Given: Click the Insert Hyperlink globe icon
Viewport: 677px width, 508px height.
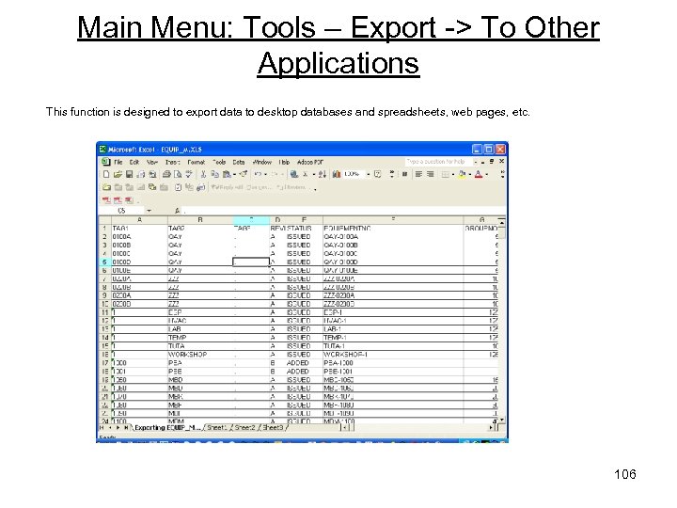Looking at the screenshot, I should [x=294, y=174].
